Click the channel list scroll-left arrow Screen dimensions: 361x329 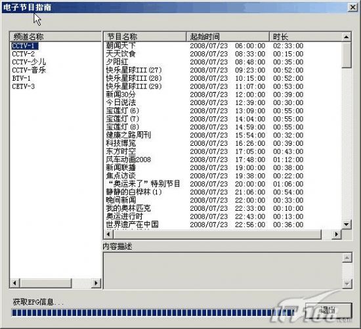click(14, 283)
